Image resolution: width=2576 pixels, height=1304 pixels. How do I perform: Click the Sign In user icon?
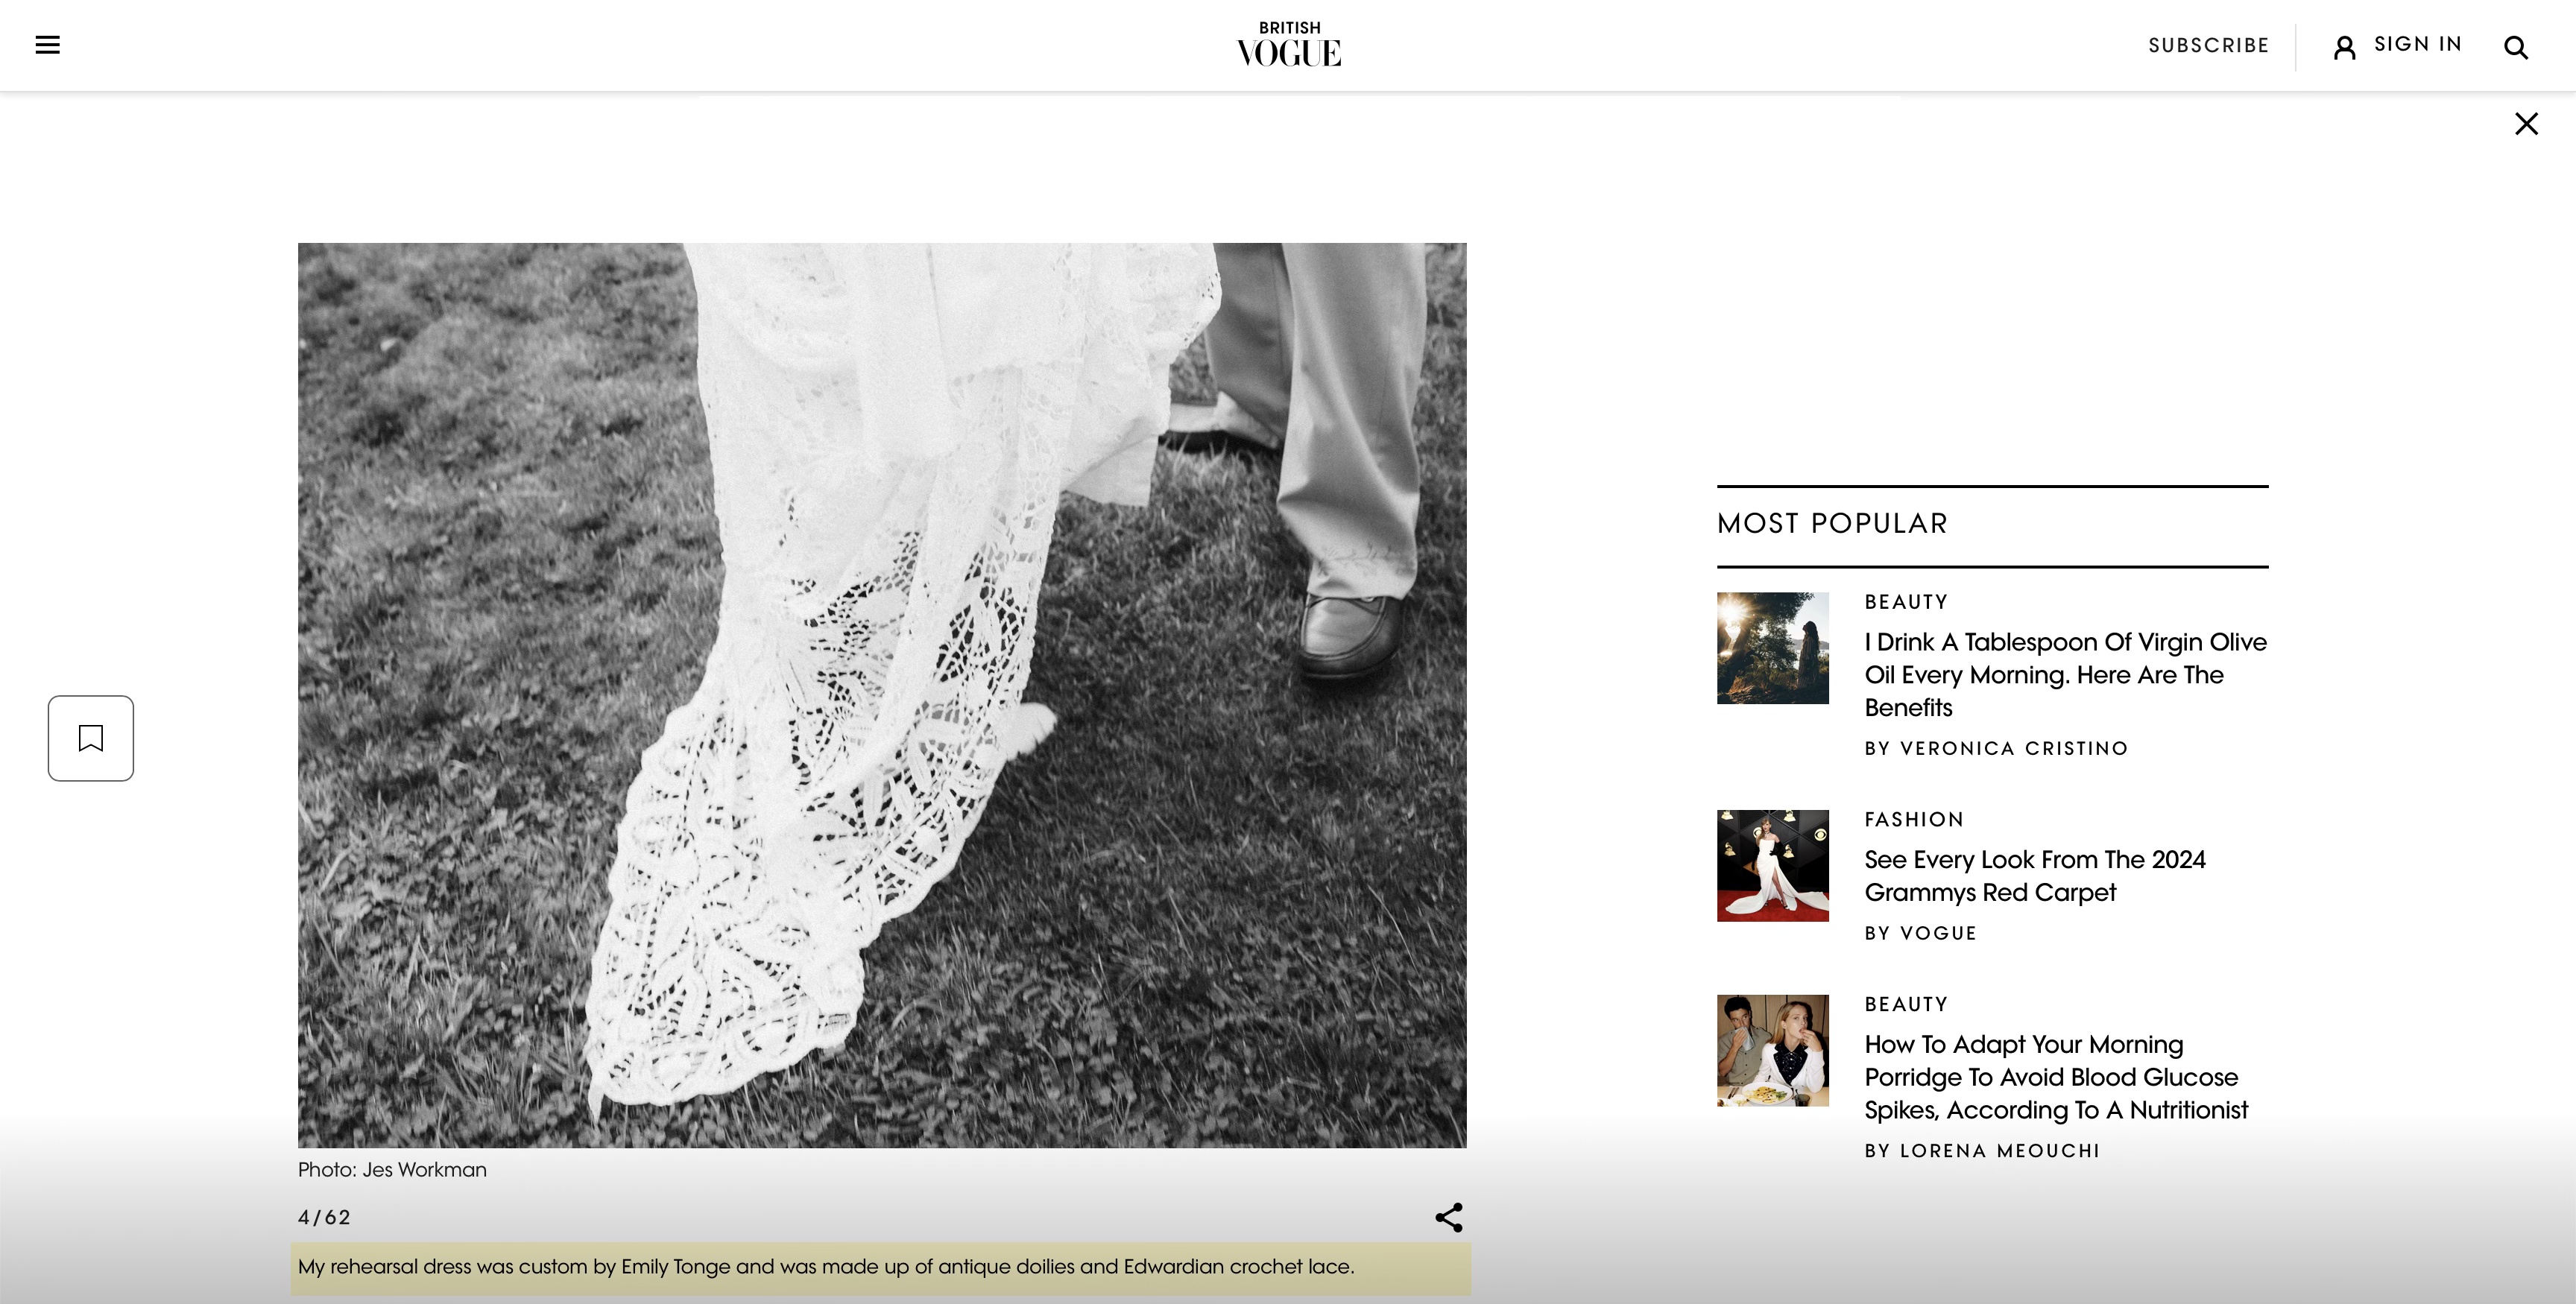click(2344, 47)
